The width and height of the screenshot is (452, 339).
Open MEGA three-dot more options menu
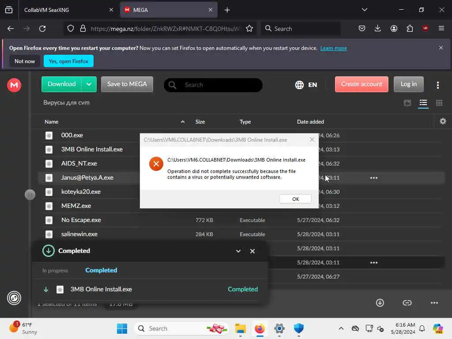[437, 85]
